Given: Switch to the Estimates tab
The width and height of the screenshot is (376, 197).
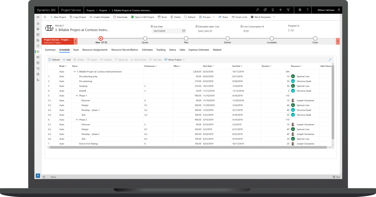Looking at the screenshot, I should click(147, 50).
